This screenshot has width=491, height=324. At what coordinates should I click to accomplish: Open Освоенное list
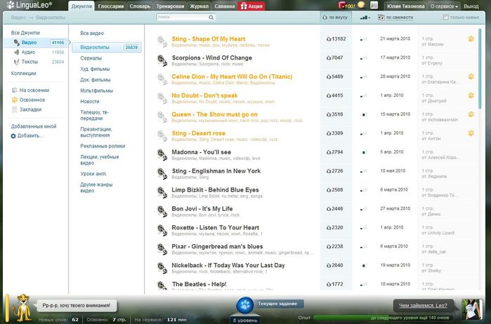click(32, 100)
